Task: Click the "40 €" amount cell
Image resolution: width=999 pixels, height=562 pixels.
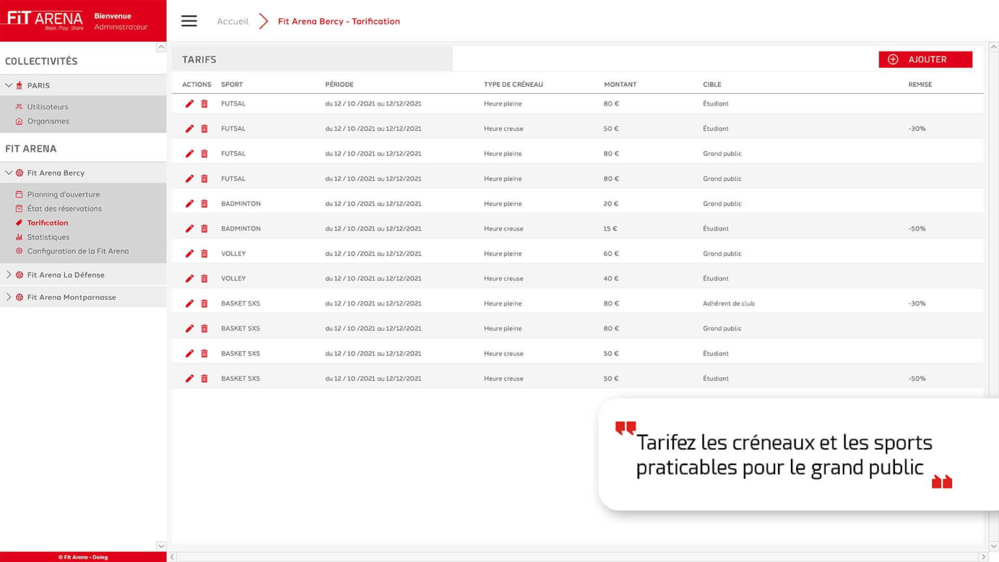Action: (x=611, y=278)
